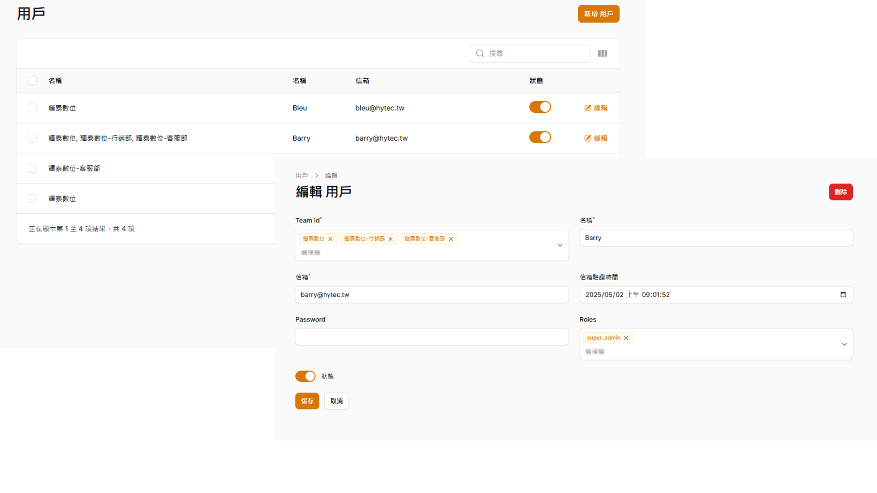Screen dimensions: 877x493
Task: Check the select-all checkbox in the table header
Action: [33, 81]
